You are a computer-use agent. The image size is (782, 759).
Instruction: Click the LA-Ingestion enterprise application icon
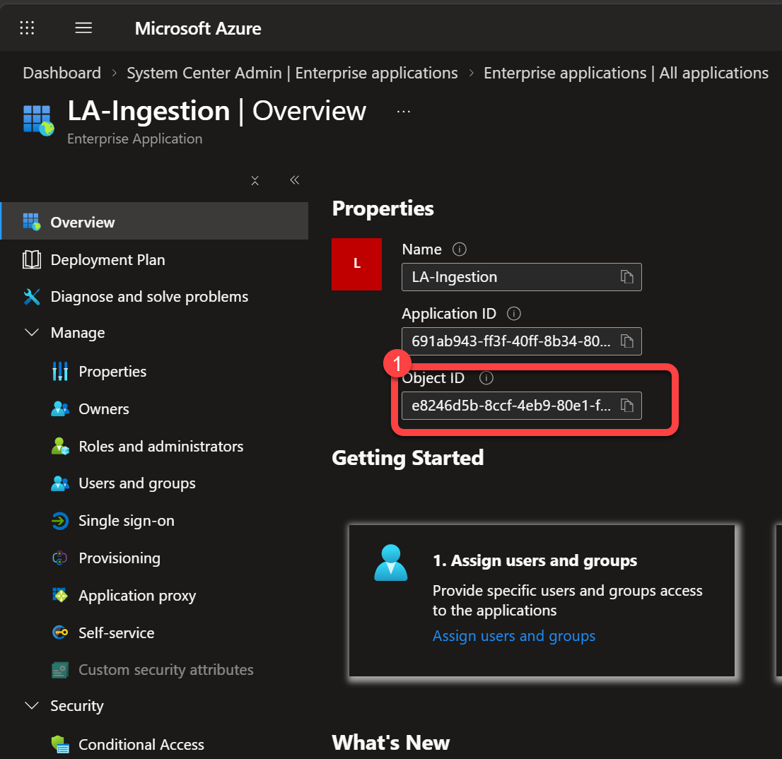click(38, 120)
